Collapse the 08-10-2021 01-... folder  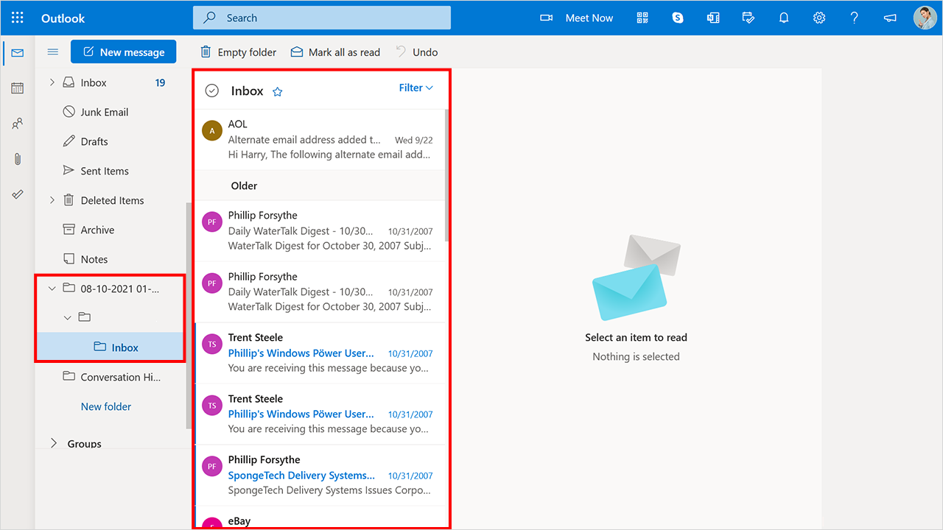pyautogui.click(x=52, y=289)
